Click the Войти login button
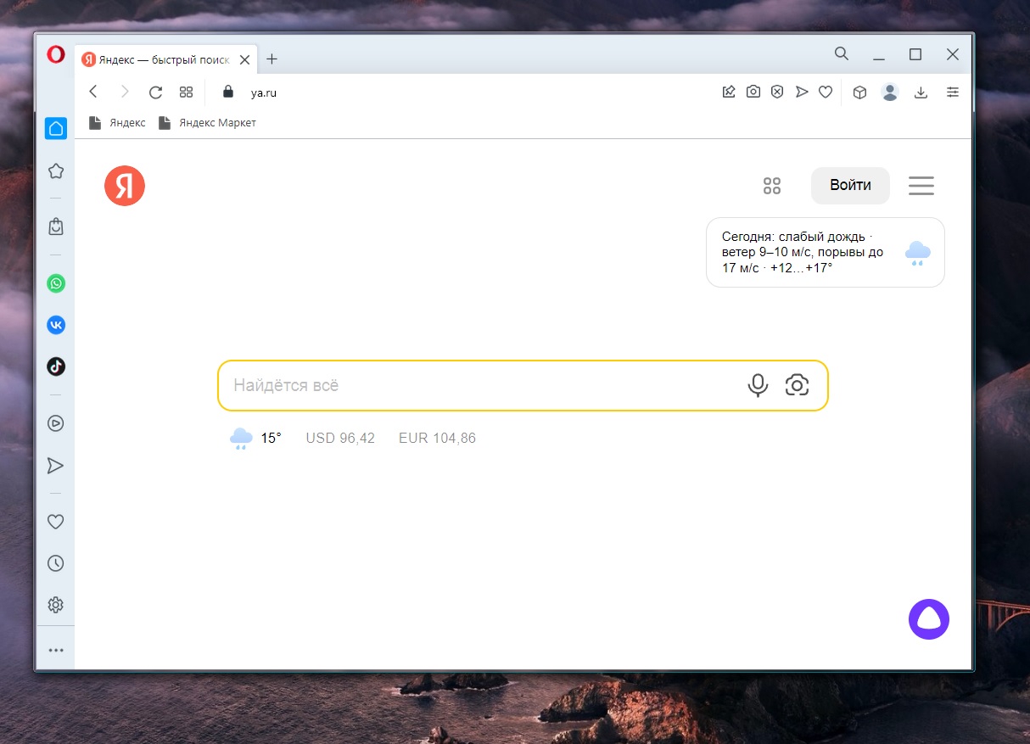The image size is (1030, 744). pyautogui.click(x=850, y=186)
